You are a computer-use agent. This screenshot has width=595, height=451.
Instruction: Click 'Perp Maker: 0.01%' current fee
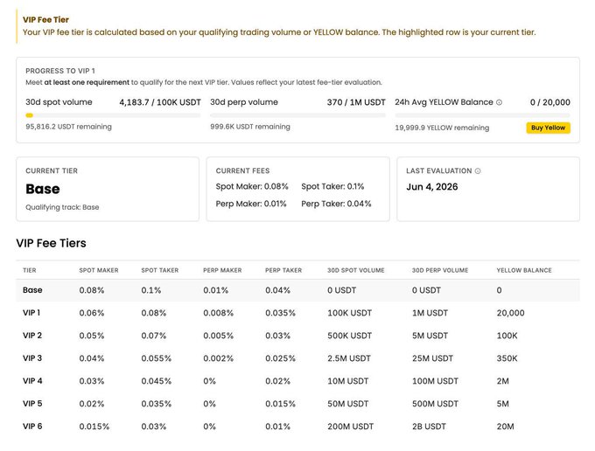[x=251, y=204]
